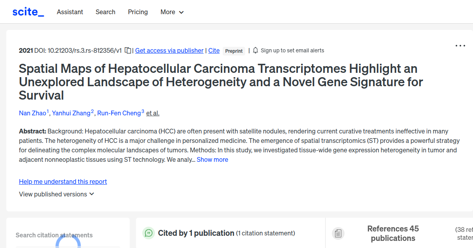Open the Assistant page
Viewport: 473px width, 248px height.
coord(70,12)
